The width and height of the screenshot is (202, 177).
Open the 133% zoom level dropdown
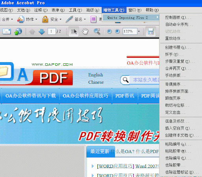(x=139, y=31)
